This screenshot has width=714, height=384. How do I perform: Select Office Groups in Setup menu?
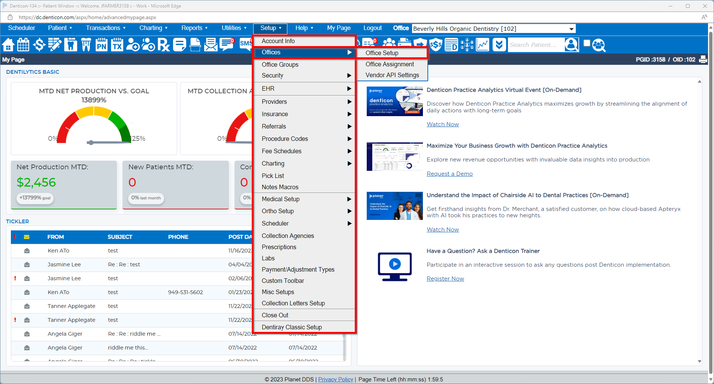[304, 65]
